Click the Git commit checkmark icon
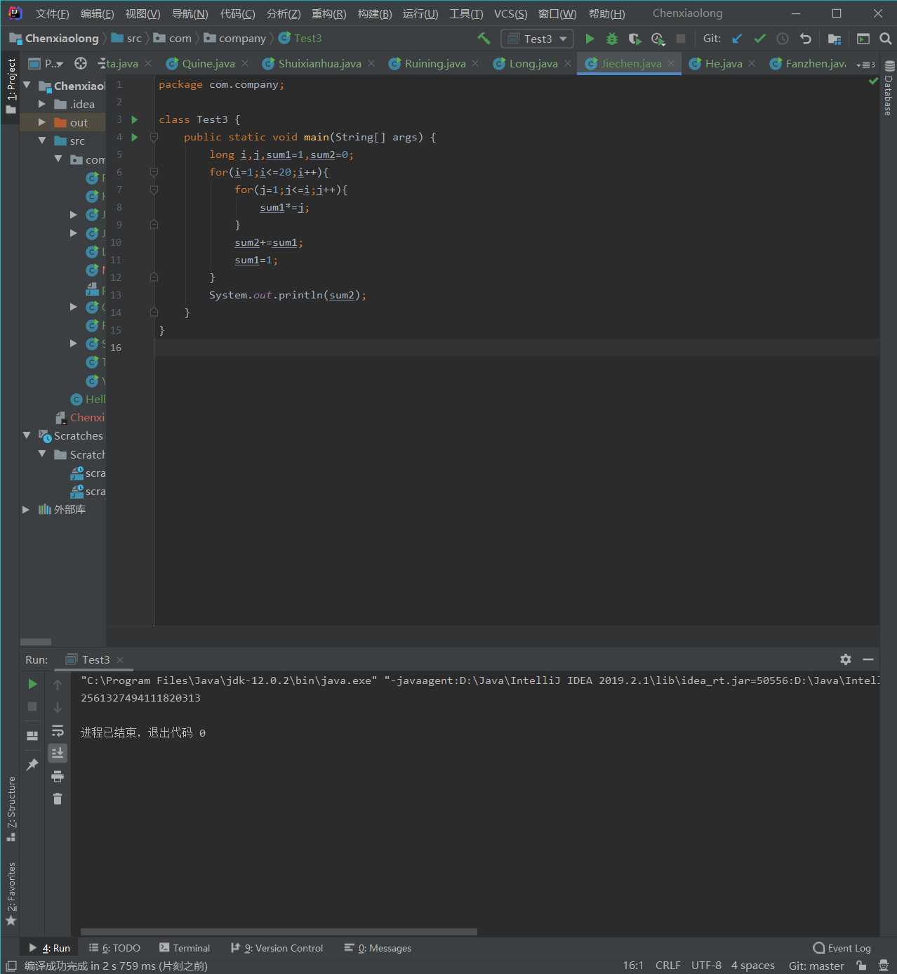 point(759,39)
